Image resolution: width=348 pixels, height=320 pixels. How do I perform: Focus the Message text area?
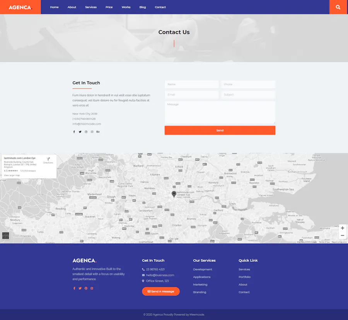pyautogui.click(x=220, y=112)
